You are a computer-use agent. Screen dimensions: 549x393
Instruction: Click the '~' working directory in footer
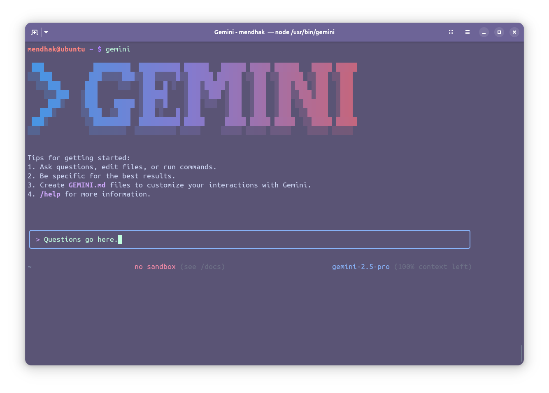pyautogui.click(x=30, y=267)
